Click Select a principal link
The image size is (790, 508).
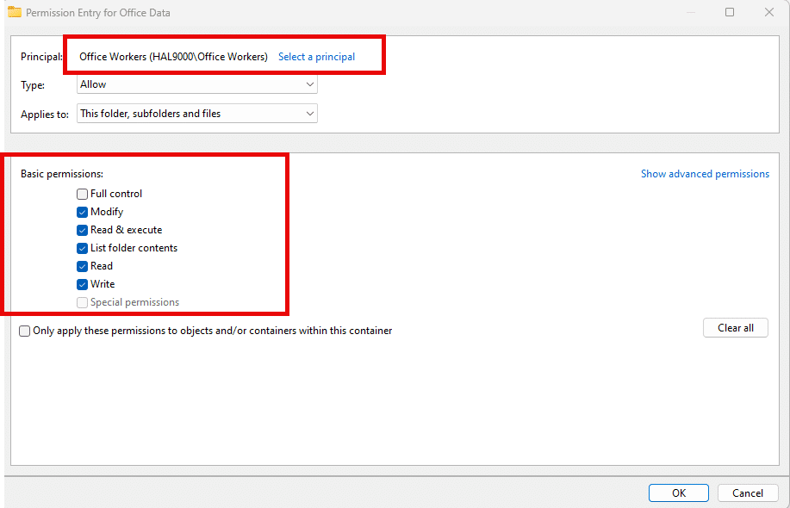(x=316, y=57)
